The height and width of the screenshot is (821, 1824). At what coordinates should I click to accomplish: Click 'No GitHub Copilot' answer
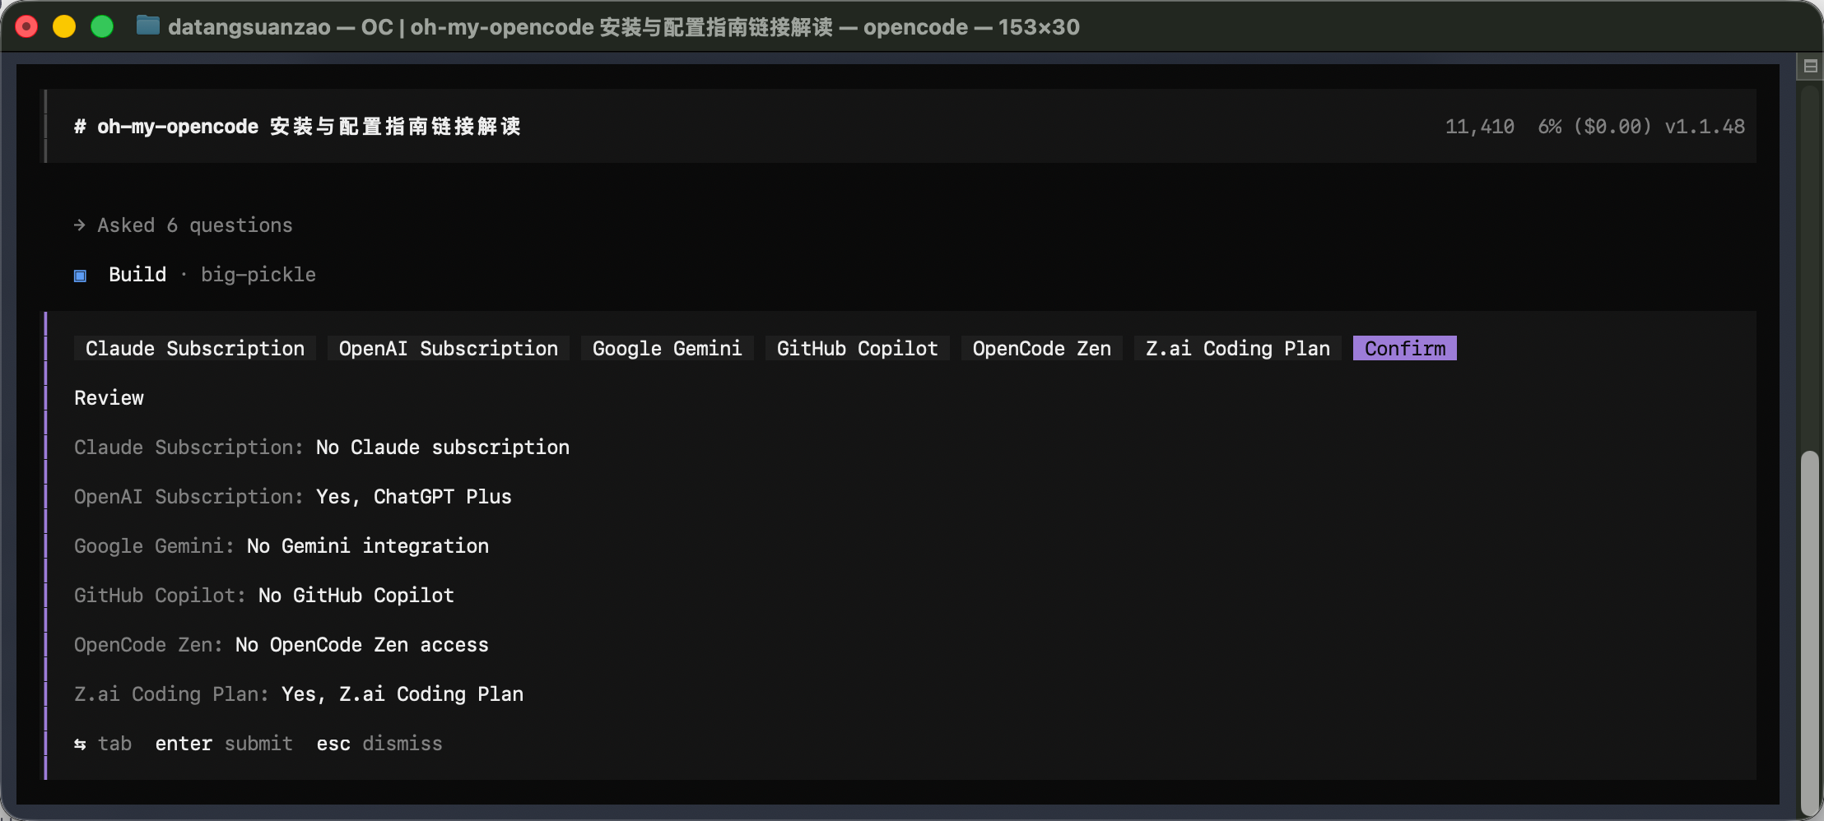point(356,595)
